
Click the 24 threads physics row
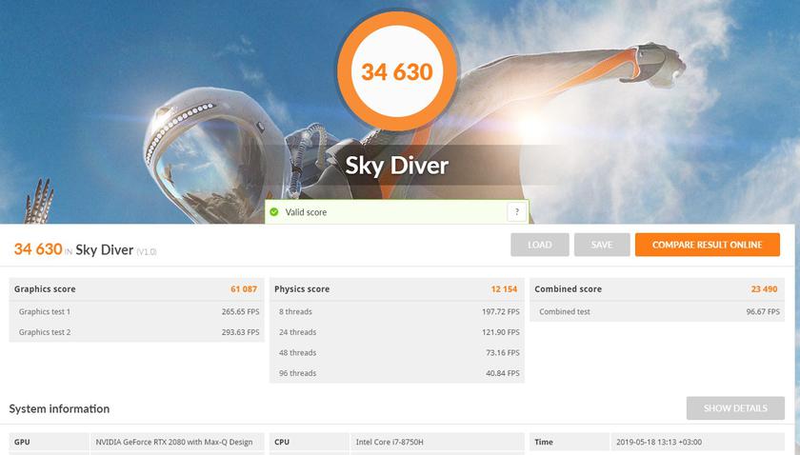(396, 332)
